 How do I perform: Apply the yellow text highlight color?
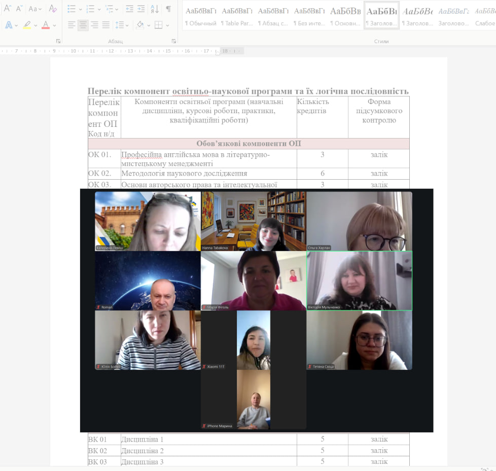pos(27,25)
